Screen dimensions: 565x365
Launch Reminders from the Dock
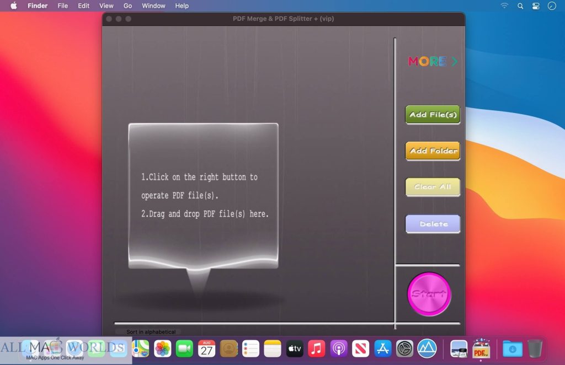(251, 348)
